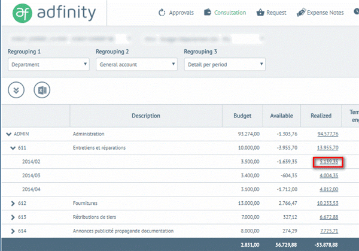Expand the 612 Fournitures row
Image resolution: width=359 pixels, height=251 pixels.
point(13,204)
